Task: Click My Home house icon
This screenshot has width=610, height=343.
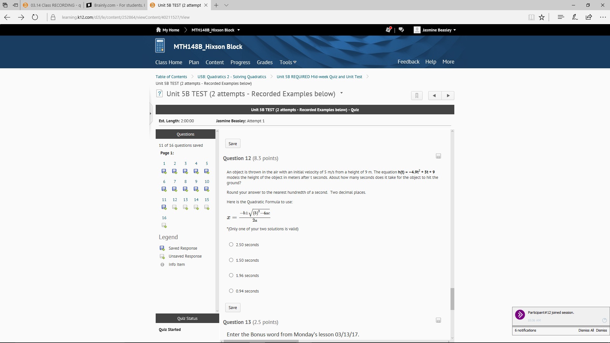Action: [x=159, y=30]
